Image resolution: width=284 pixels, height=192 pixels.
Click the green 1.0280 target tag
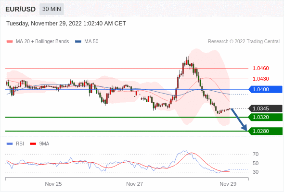(x=265, y=131)
